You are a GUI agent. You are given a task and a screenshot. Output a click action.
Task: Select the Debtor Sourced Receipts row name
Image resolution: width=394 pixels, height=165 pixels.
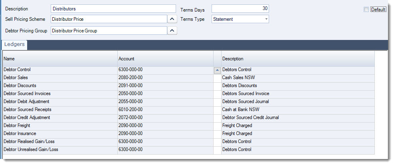click(28, 109)
